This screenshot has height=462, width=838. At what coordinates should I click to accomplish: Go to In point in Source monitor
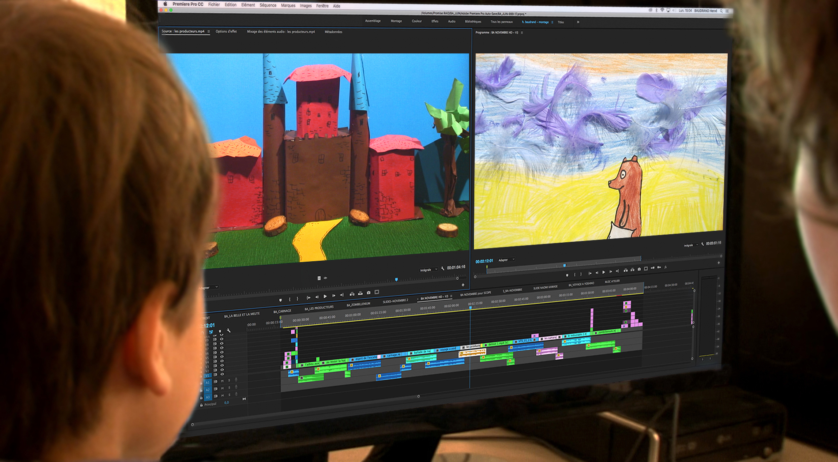pos(308,298)
